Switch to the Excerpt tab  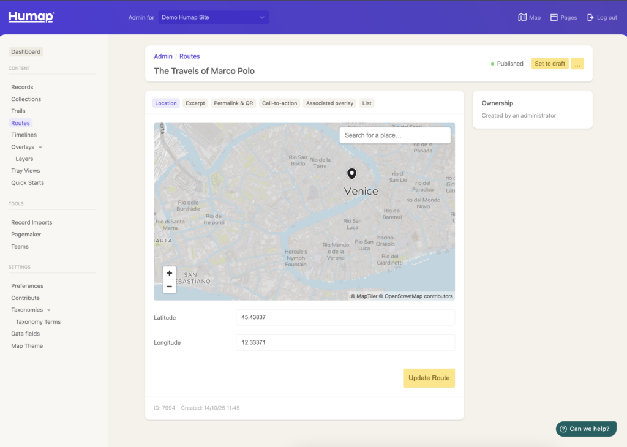[x=195, y=103]
